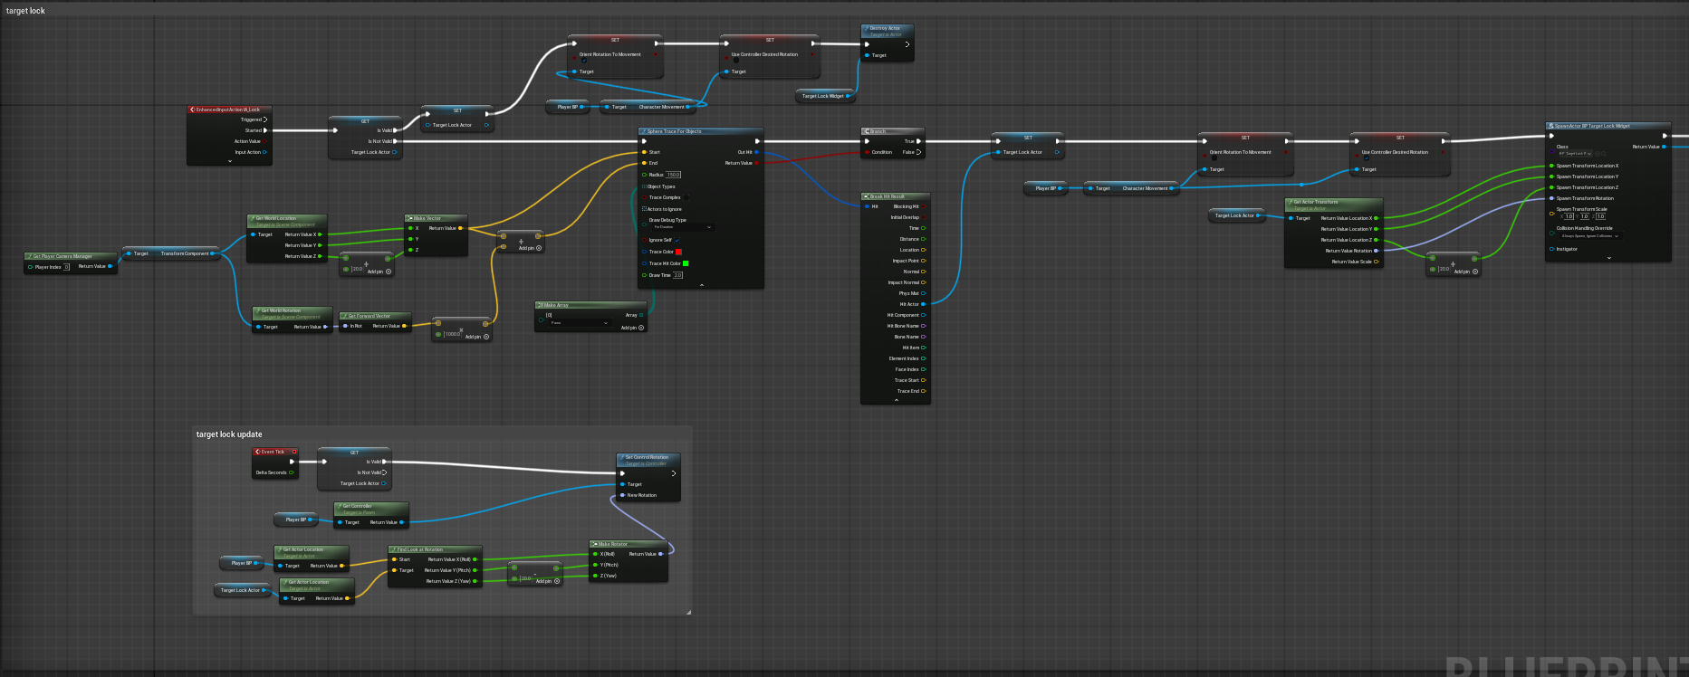Image resolution: width=1689 pixels, height=677 pixels.
Task: Click the Started exec pin on IA_Lock node
Action: pos(265,130)
